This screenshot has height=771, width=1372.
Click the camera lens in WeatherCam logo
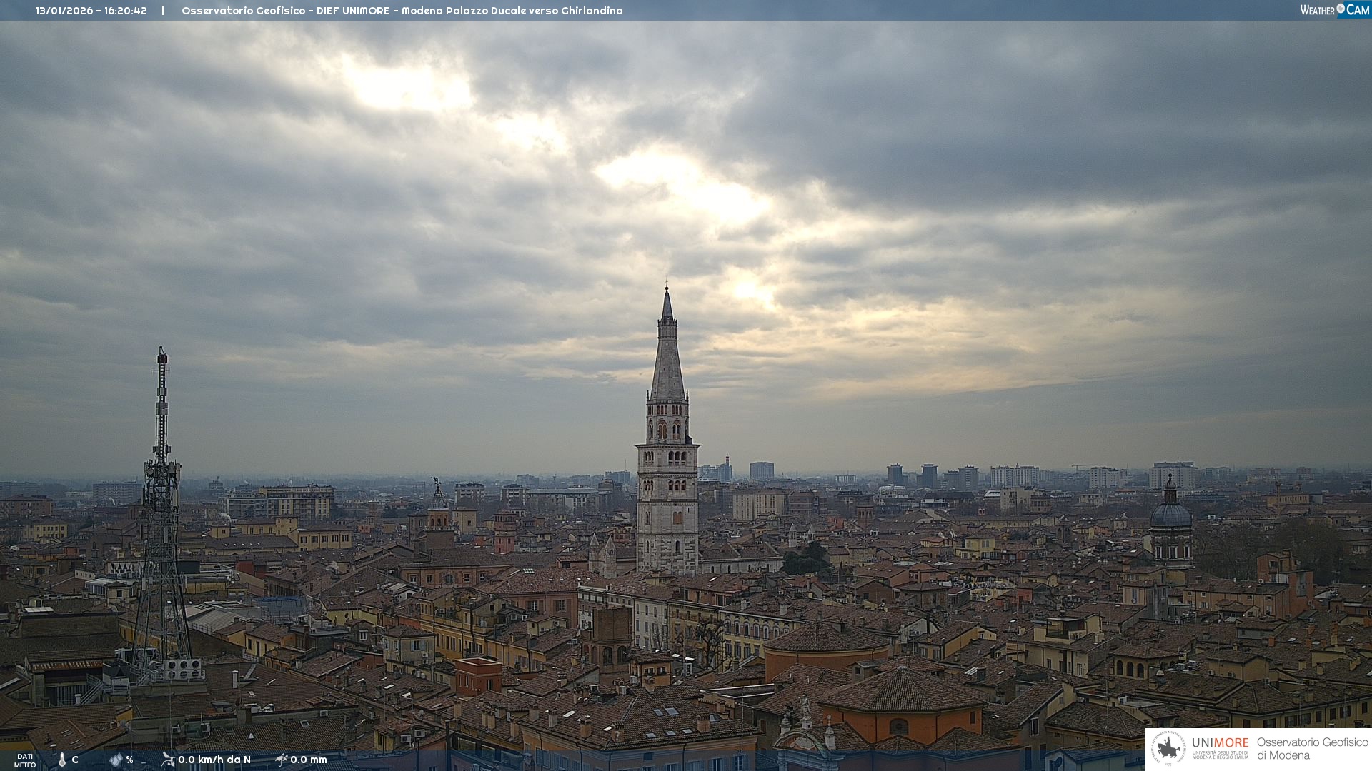point(1341,9)
